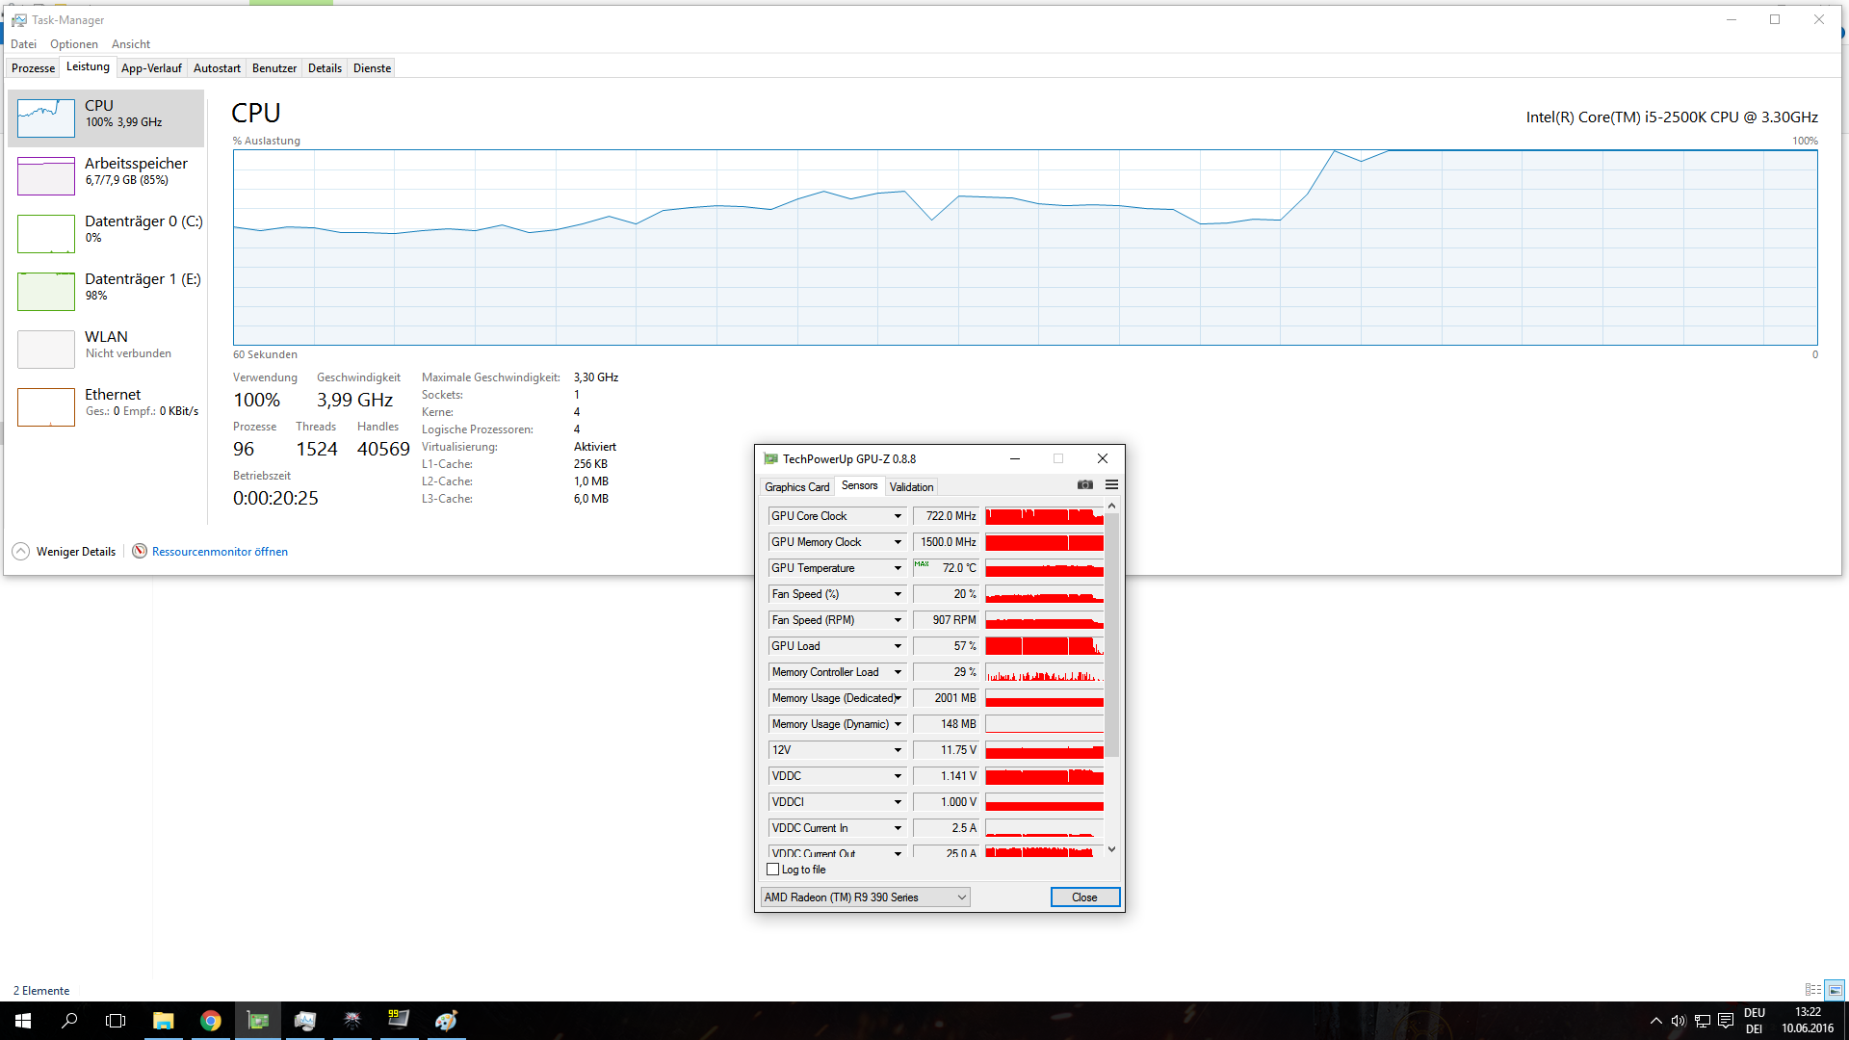Show hidden system tray icons
1849x1040 pixels.
point(1655,1021)
